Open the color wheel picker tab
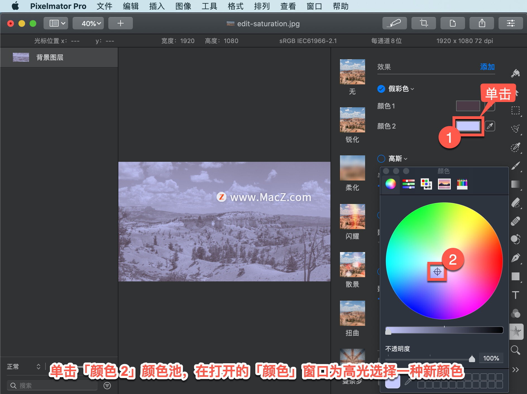This screenshot has height=394, width=527. tap(391, 184)
